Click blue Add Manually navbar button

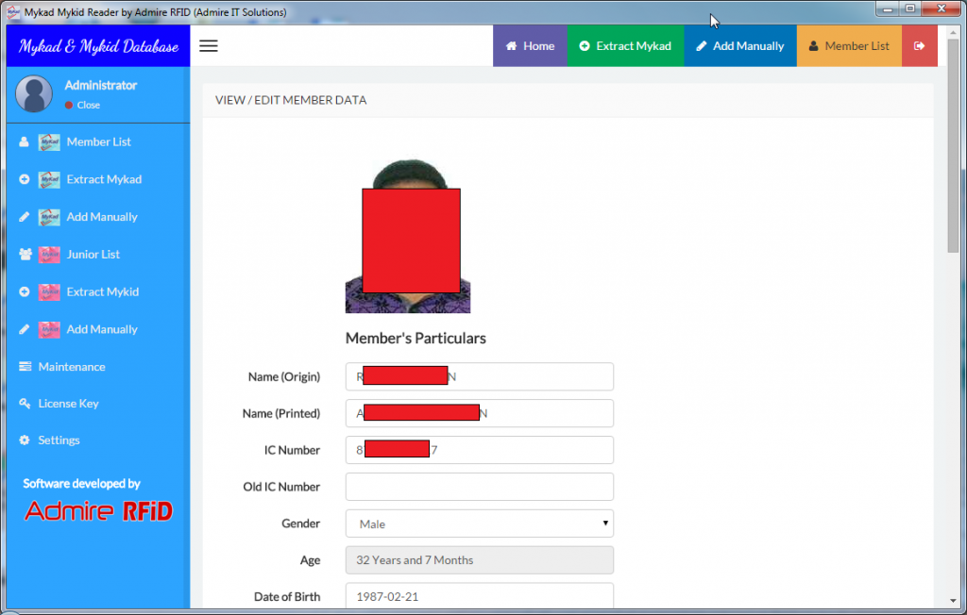(x=740, y=46)
